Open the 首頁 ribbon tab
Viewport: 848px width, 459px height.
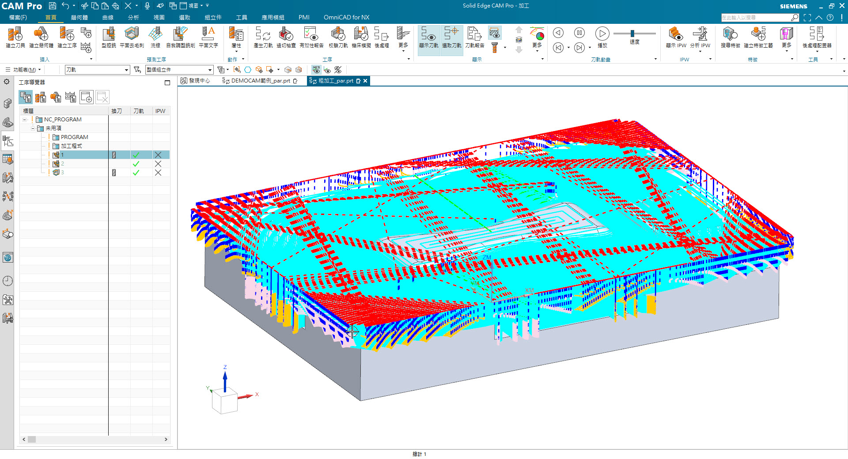(51, 18)
